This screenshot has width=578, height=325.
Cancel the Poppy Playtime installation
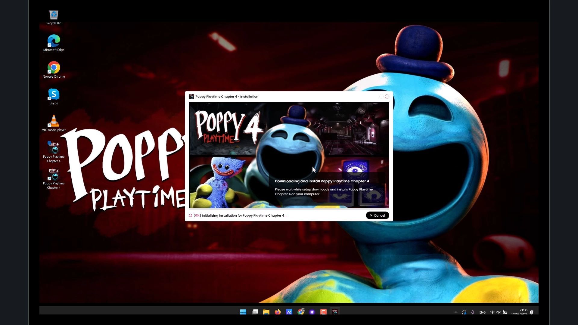377,215
